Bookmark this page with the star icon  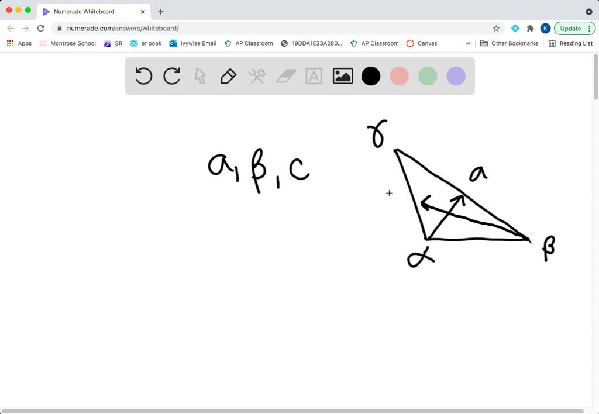[496, 28]
